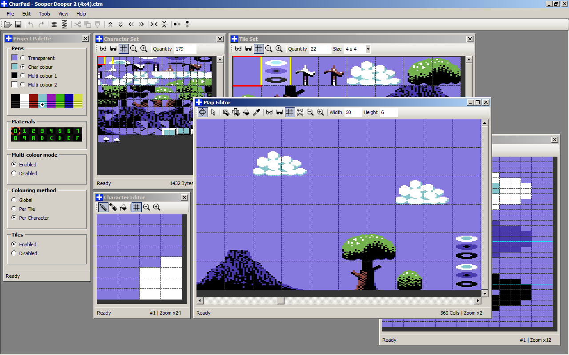The image size is (569, 355).
Task: Select material F in Materials grid
Action: (x=78, y=138)
